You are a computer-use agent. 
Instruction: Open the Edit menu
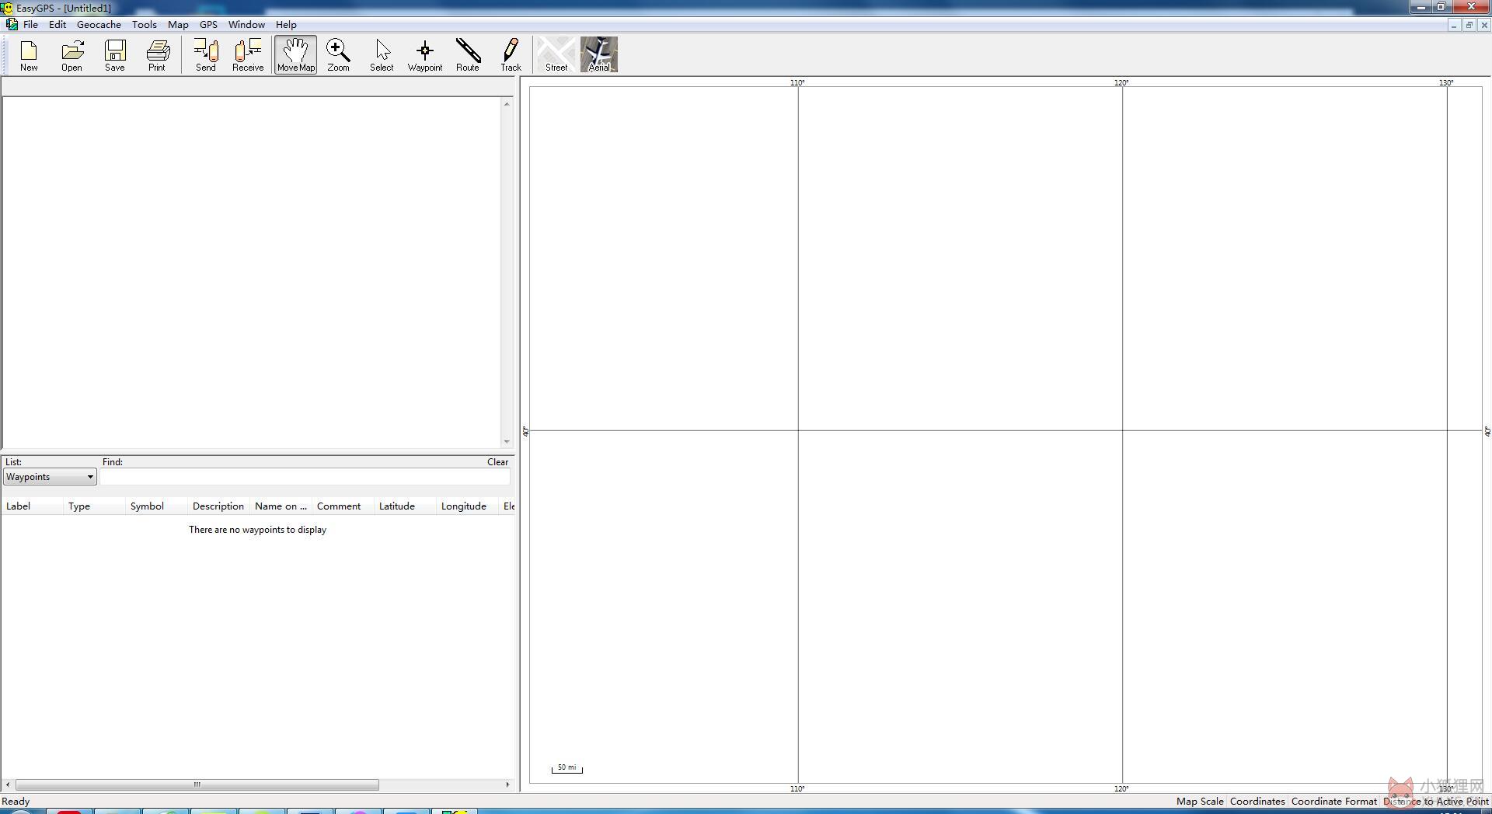coord(58,25)
